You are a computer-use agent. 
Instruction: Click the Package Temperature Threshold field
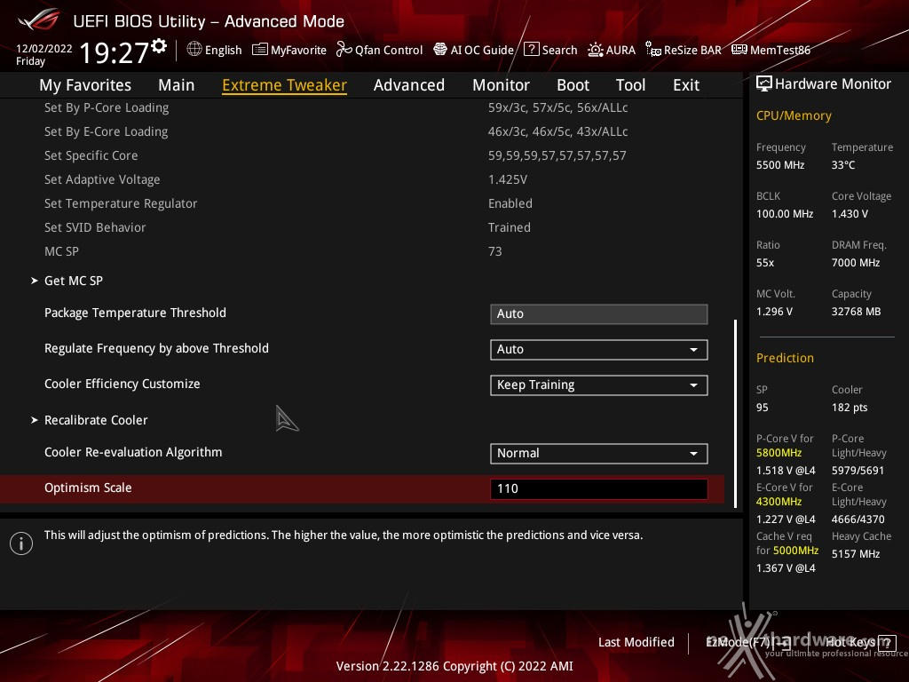599,313
